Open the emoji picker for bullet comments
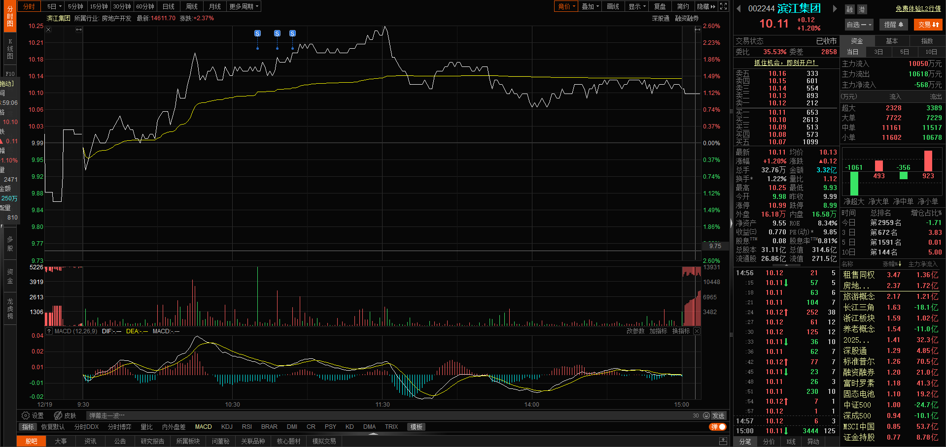 706,415
